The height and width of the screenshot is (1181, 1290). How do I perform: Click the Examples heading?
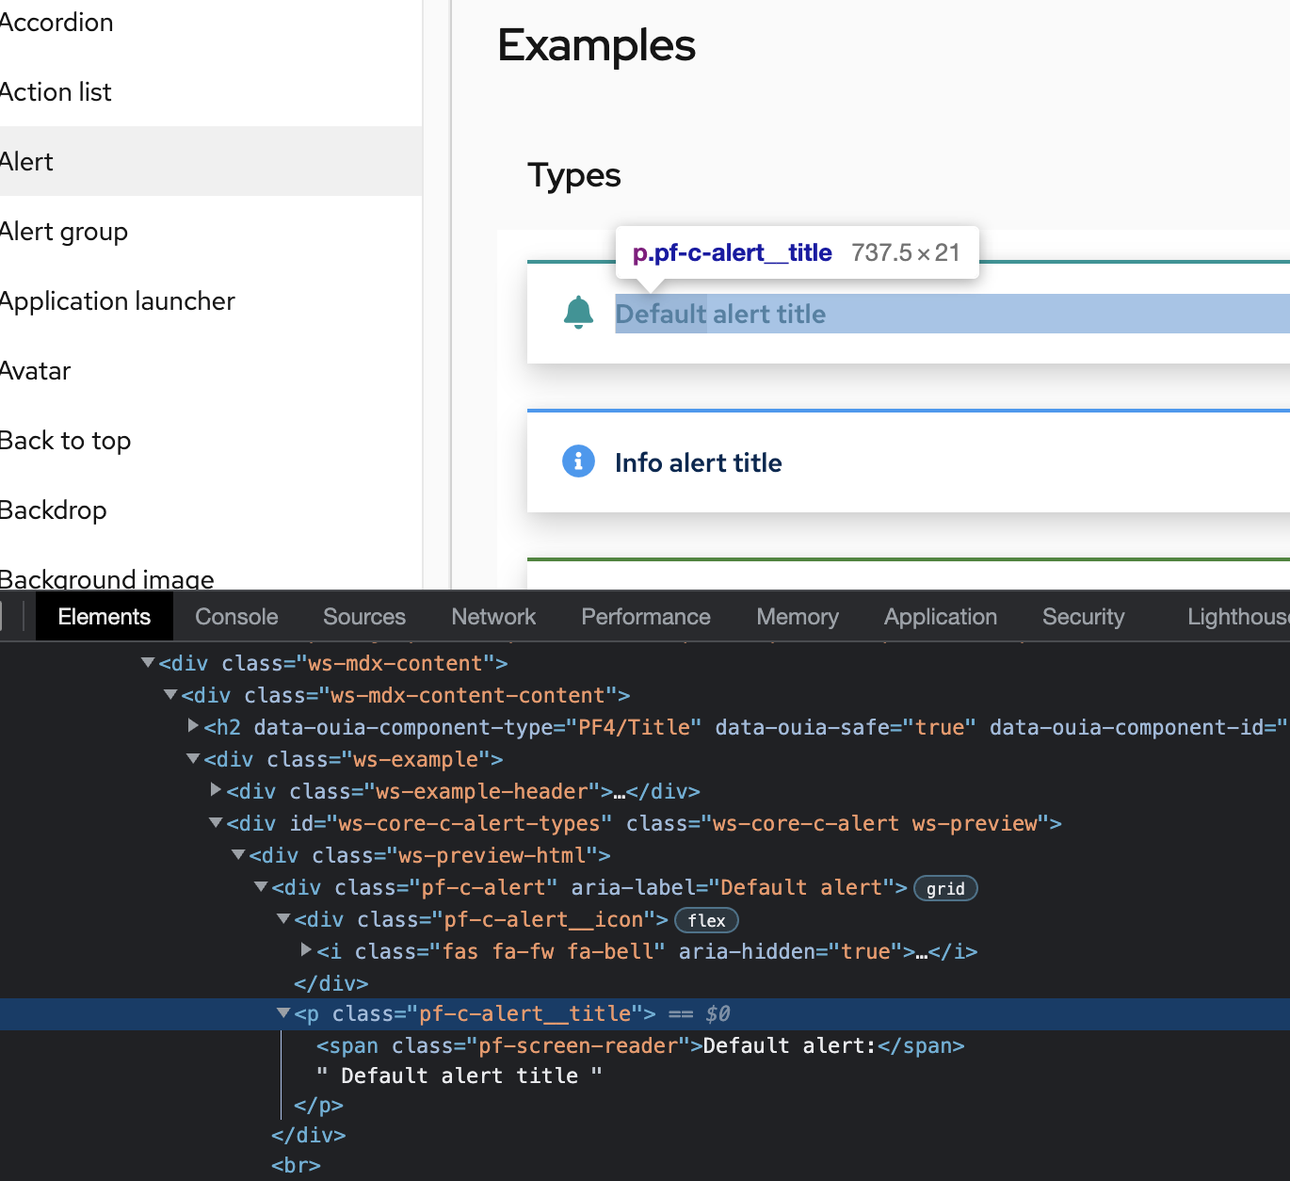click(597, 45)
